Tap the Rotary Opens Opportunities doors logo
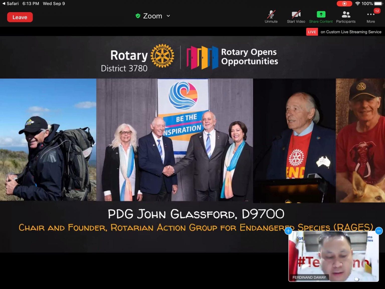Viewport: 385px width, 289px height. click(202, 57)
